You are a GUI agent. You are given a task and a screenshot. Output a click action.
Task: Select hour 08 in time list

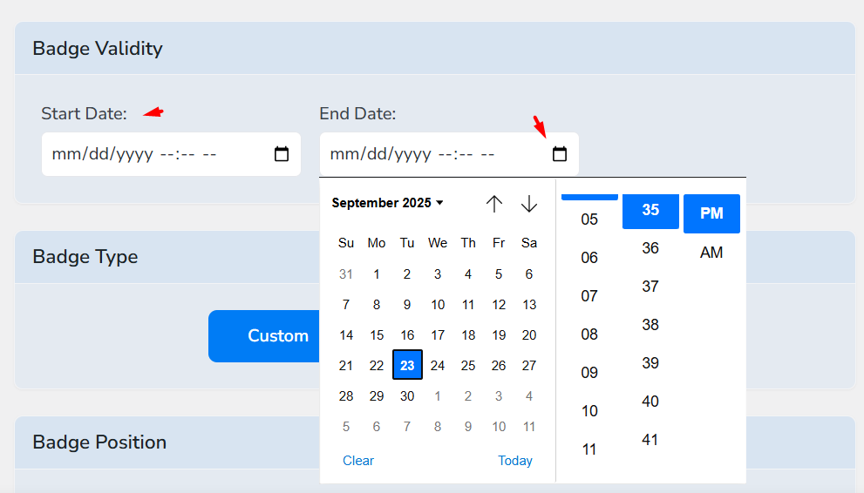(589, 334)
